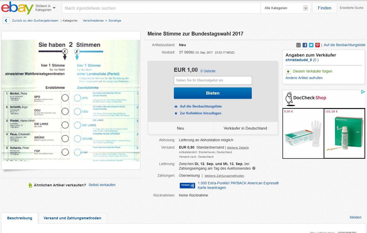The height and width of the screenshot is (233, 367).
Task: Open Andere Artikel aufrufen
Action: click(304, 78)
